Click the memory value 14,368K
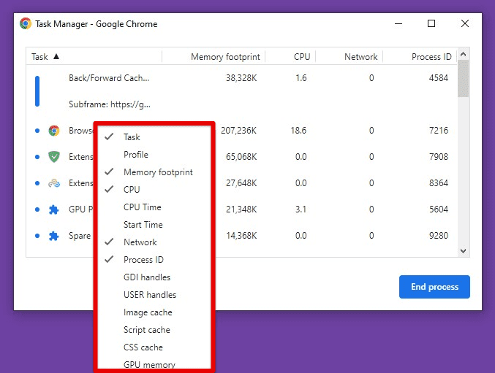The height and width of the screenshot is (373, 495). click(241, 236)
